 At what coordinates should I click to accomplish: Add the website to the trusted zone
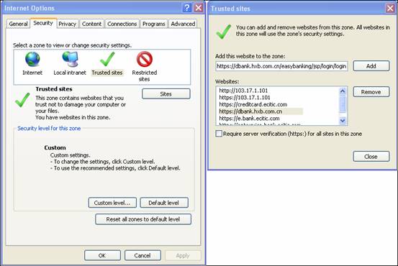(x=371, y=66)
